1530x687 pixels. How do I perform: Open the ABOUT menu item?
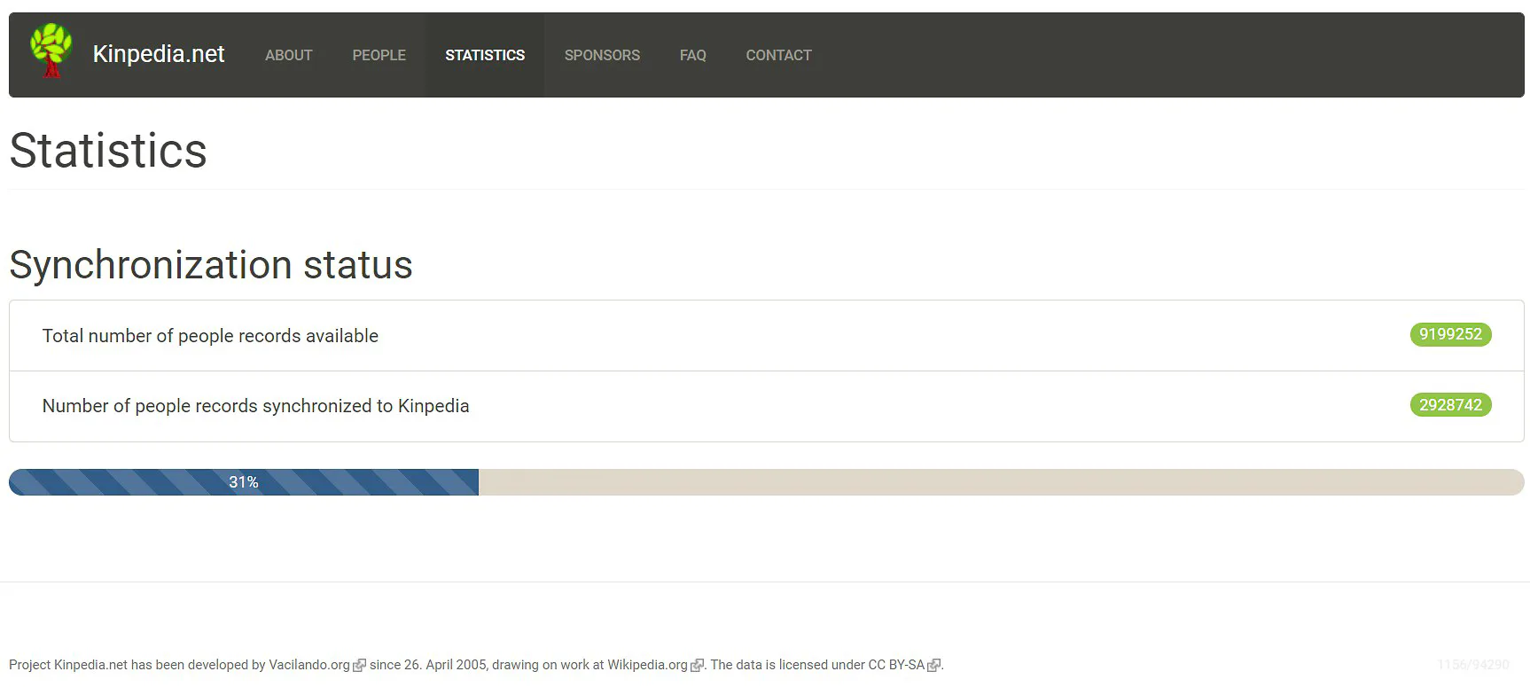pos(289,55)
